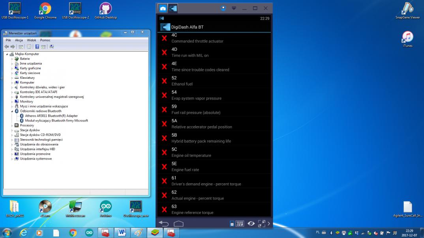The image size is (424, 238).
Task: Open the Akcja menu
Action: pos(19,40)
